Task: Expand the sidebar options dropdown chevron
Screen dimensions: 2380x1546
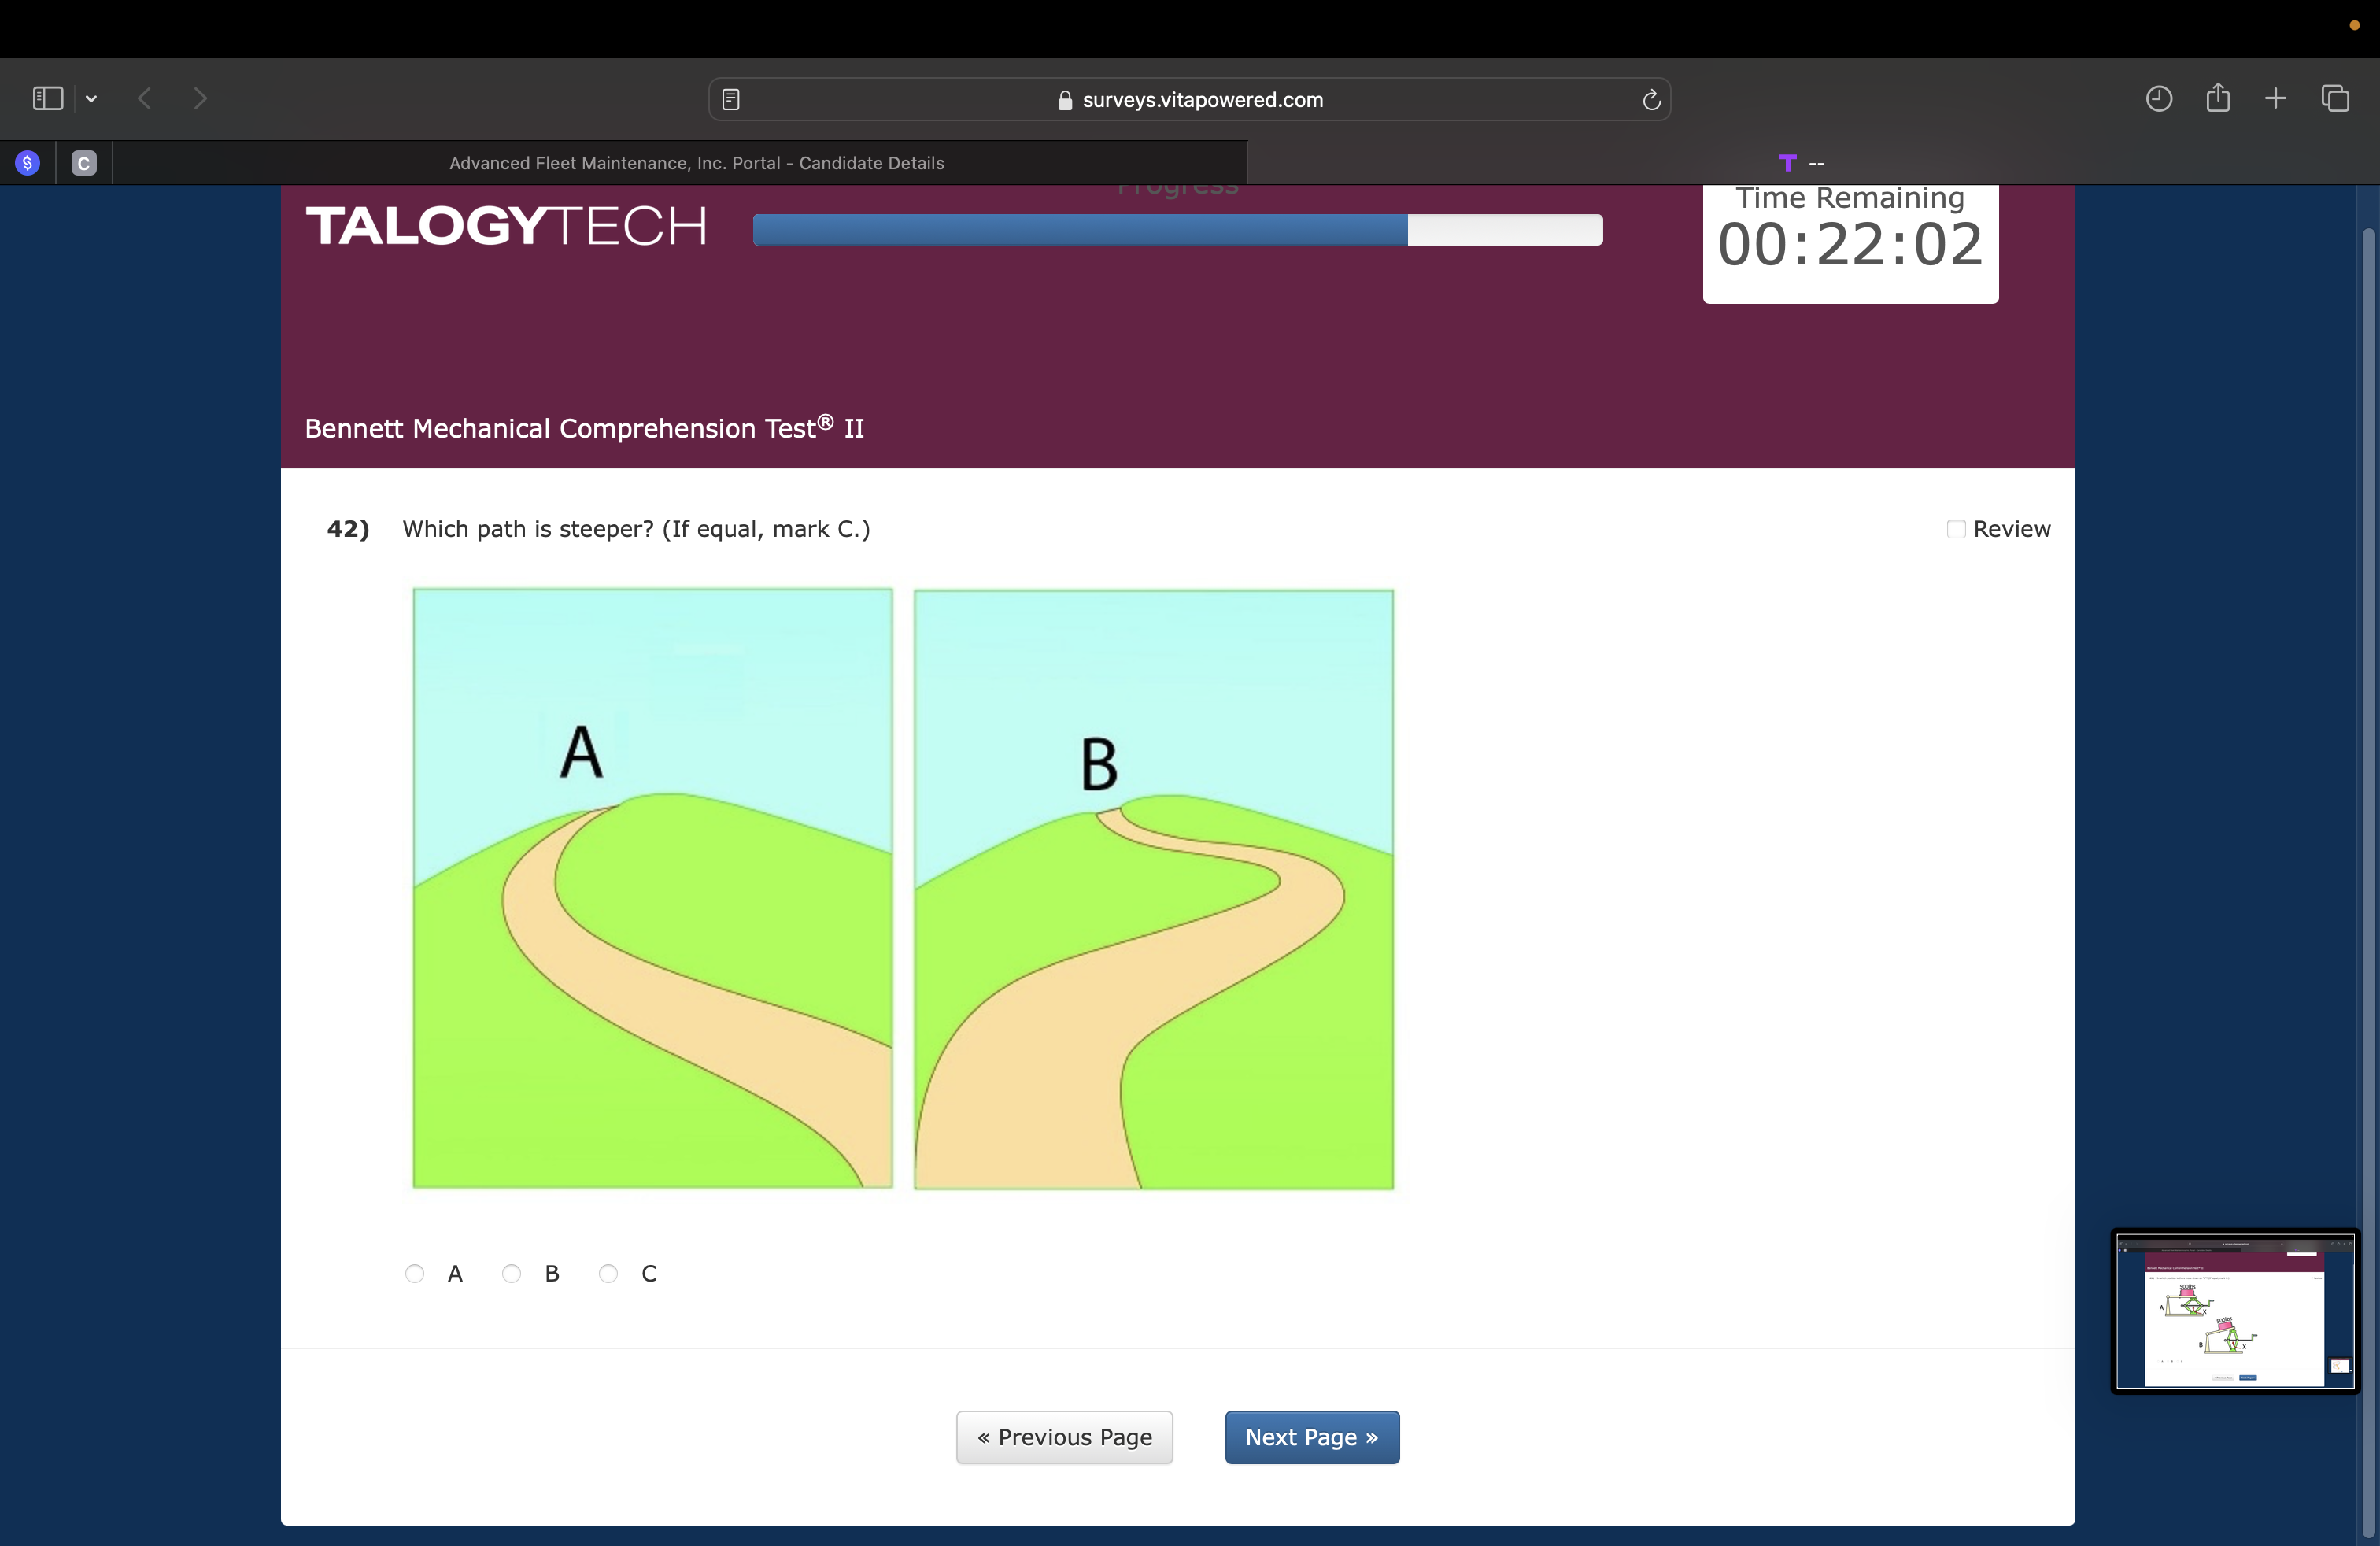Action: tap(91, 98)
